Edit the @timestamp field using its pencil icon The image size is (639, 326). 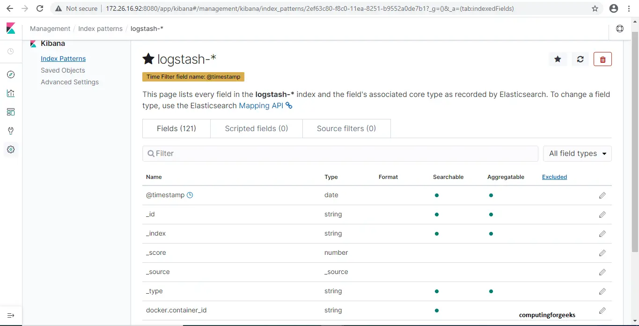pos(602,195)
